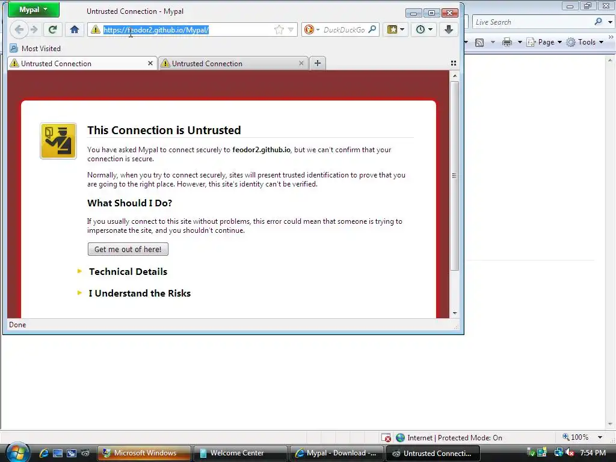Click in the DuckDuckGo search field

(344, 29)
